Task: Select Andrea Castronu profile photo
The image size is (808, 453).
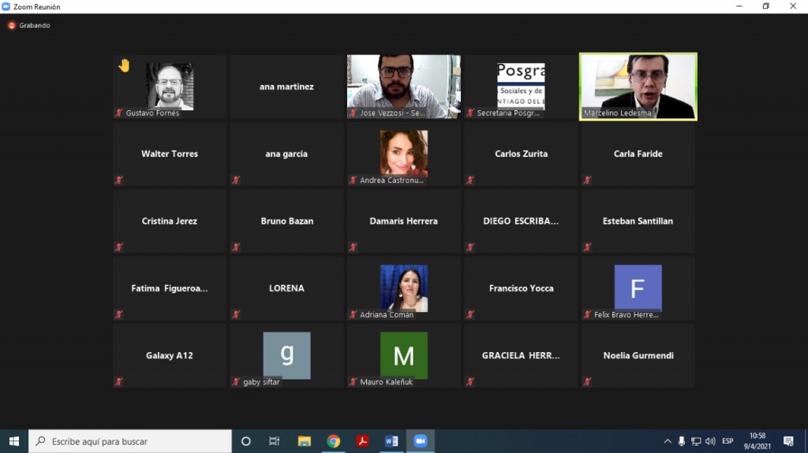Action: (404, 154)
